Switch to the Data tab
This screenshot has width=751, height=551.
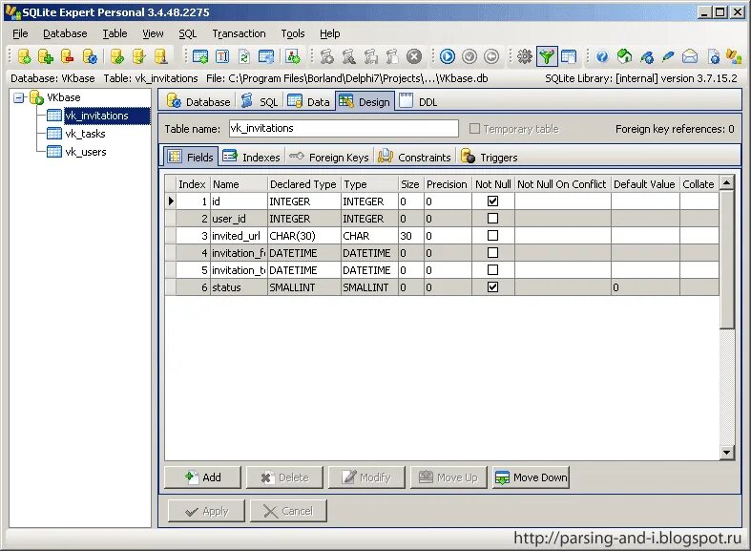[309, 101]
